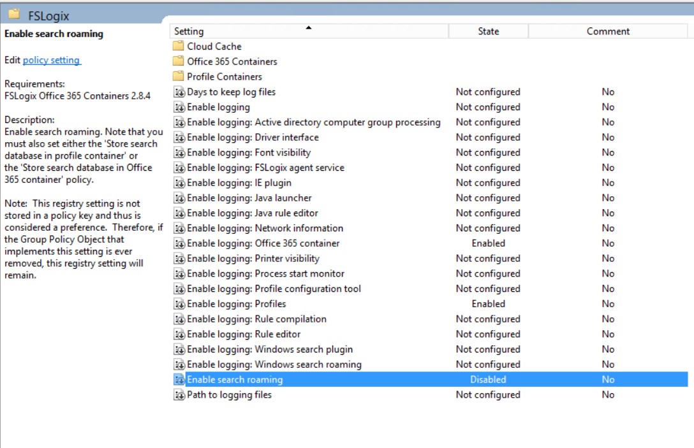
Task: Select 'Enable logging: FSLogix agent service' setting
Action: [x=265, y=168]
